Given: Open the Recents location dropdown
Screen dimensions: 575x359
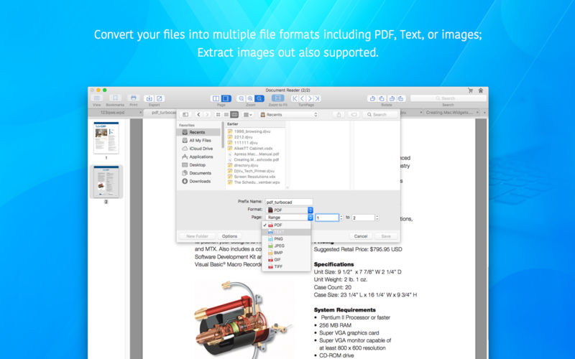Looking at the screenshot, I should [289, 115].
